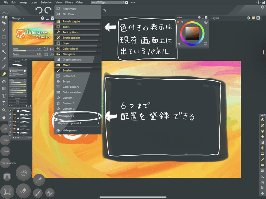266x199 pixels.
Task: Select the Text tool
Action: [x=4, y=96]
